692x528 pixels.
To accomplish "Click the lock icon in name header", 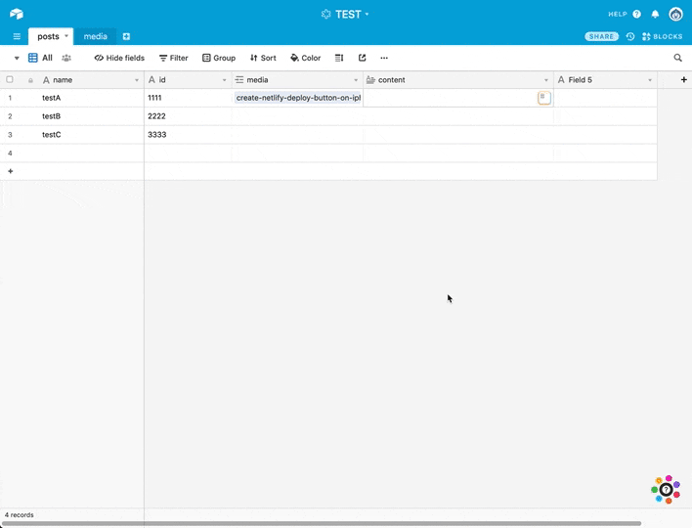I will (x=30, y=80).
